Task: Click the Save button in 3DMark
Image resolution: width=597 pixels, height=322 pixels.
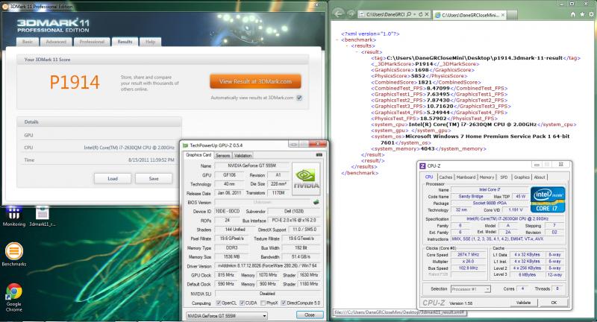Action: point(154,179)
